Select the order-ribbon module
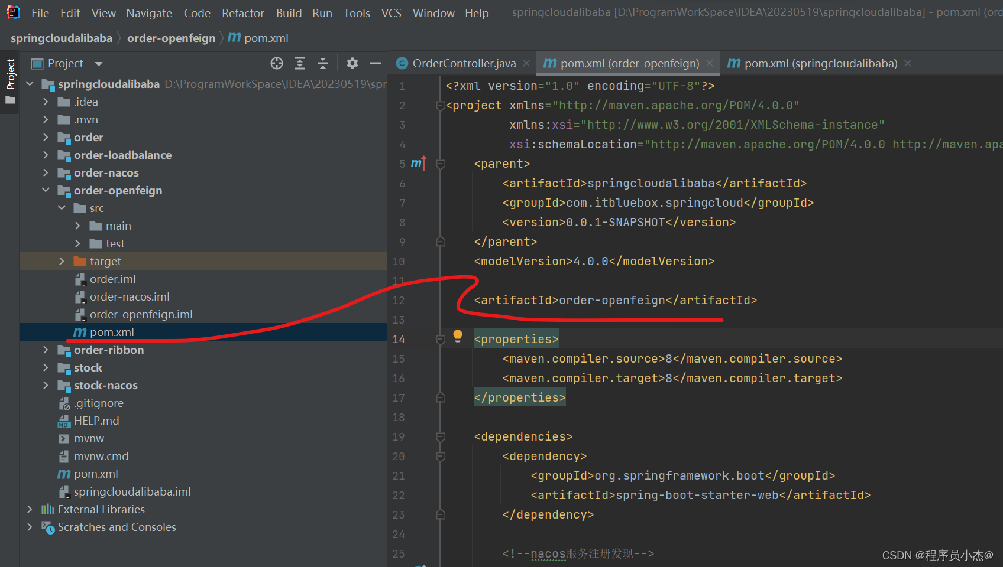The height and width of the screenshot is (567, 1003). coord(109,350)
